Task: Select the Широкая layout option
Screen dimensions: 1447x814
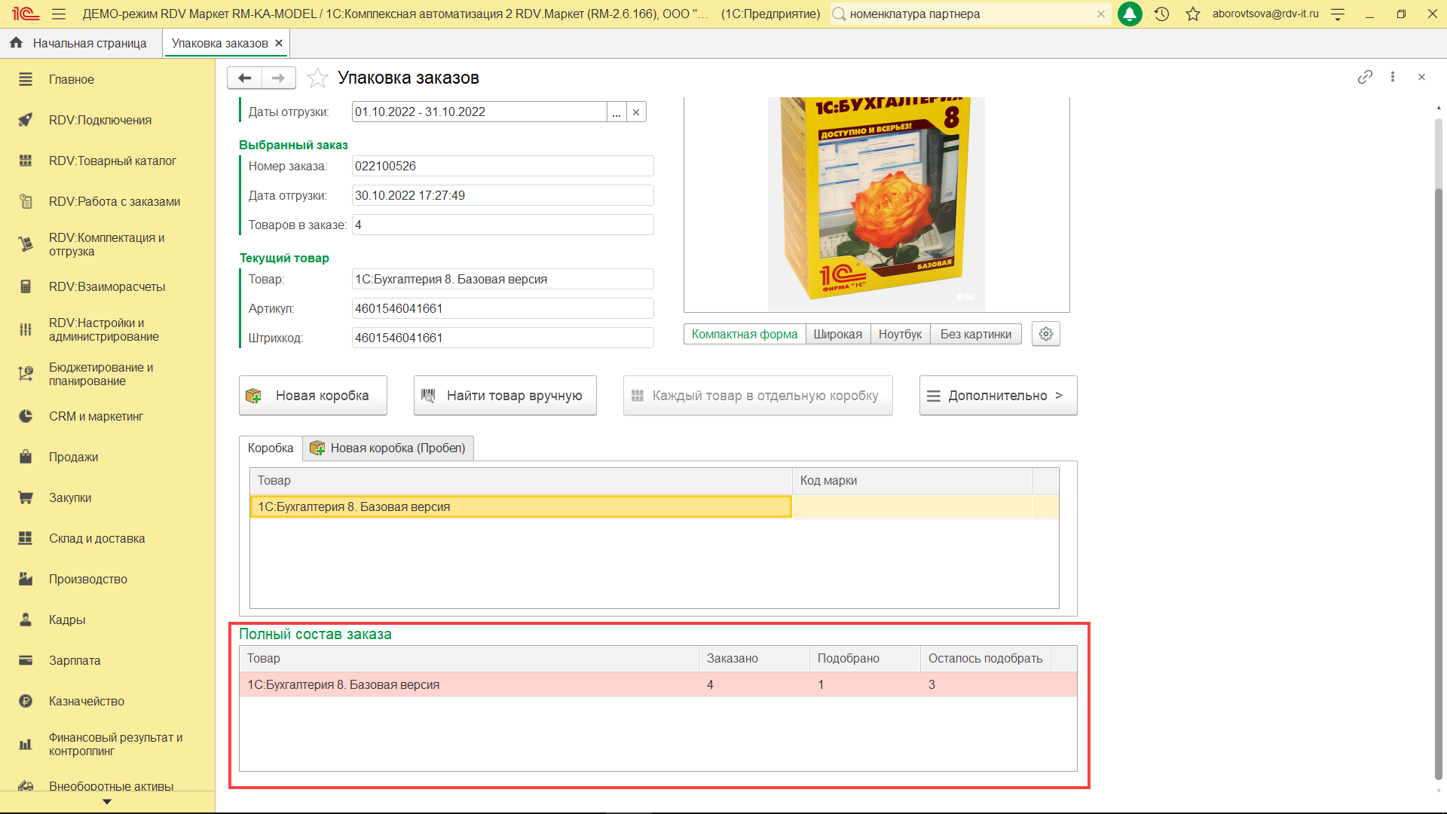Action: pos(837,334)
